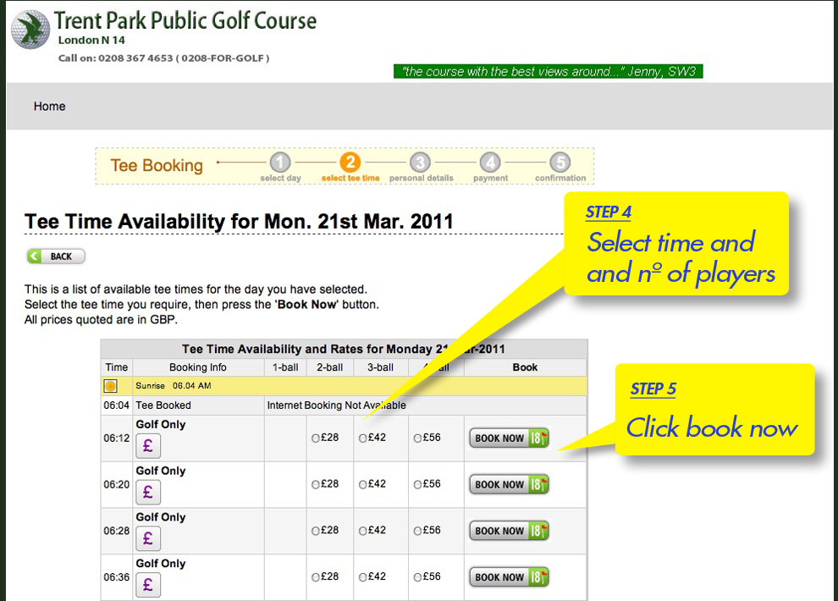The image size is (838, 601).
Task: Click the Book column header
Action: pyautogui.click(x=526, y=367)
